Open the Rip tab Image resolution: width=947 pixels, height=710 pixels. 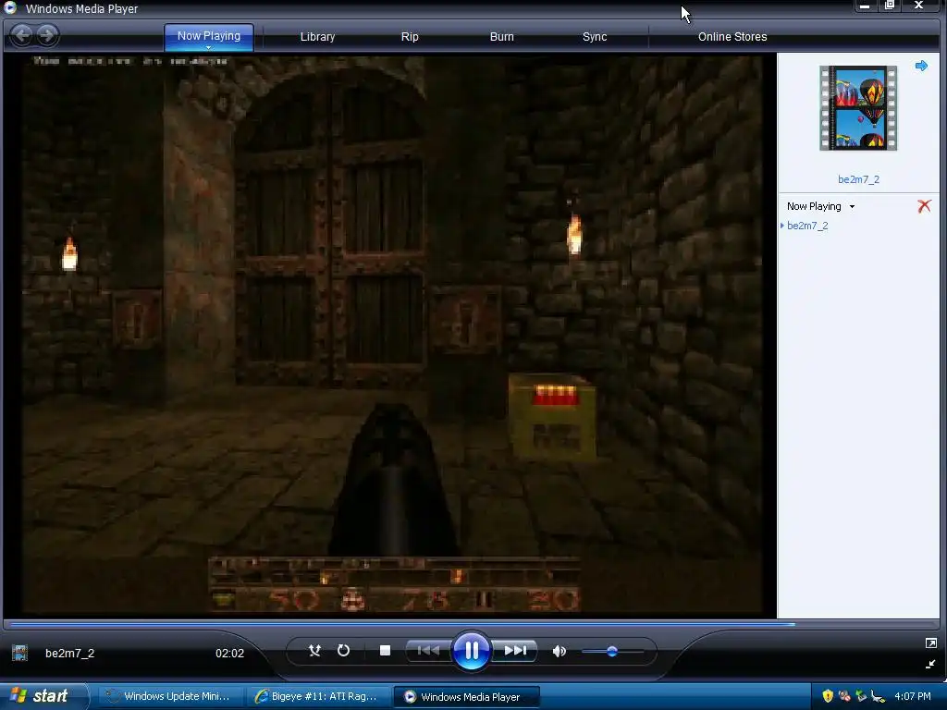(410, 37)
